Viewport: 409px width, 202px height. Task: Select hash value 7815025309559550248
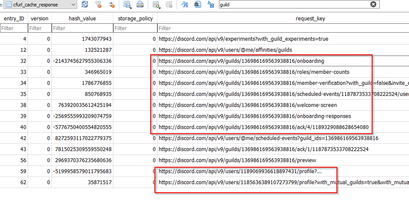point(82,149)
